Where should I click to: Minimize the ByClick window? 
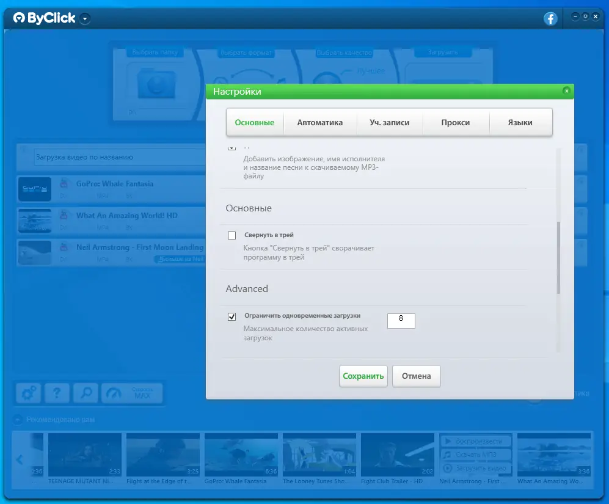click(x=575, y=16)
